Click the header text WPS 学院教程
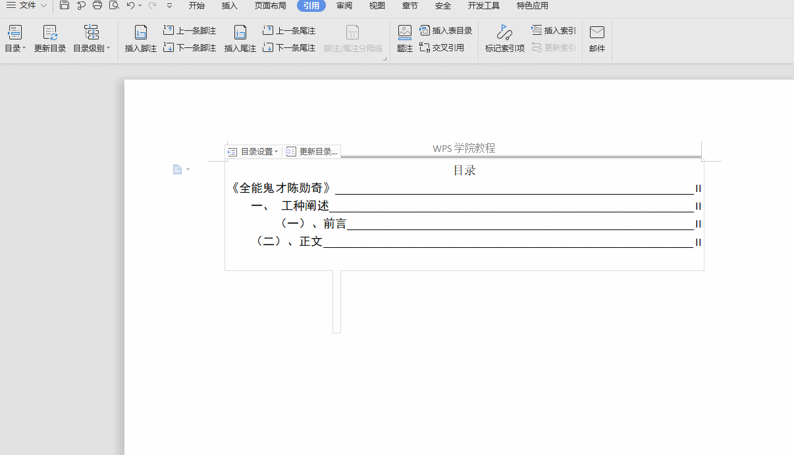The width and height of the screenshot is (794, 455). (464, 149)
